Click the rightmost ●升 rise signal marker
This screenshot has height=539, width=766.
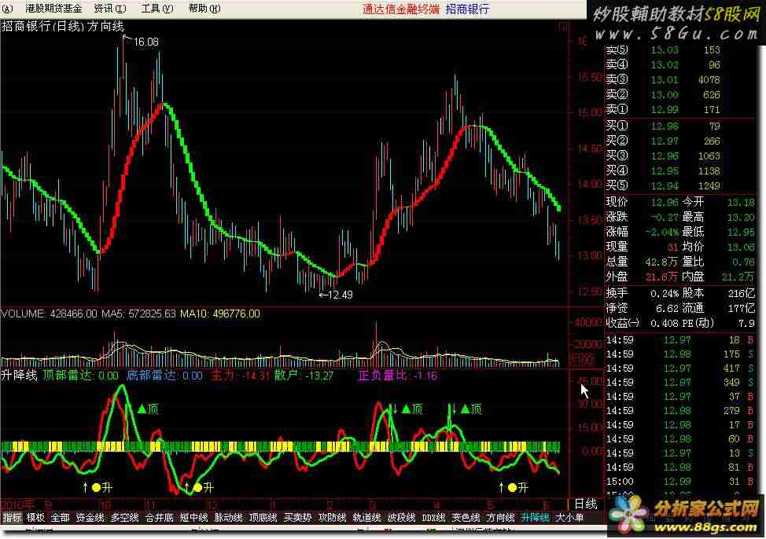pos(518,487)
